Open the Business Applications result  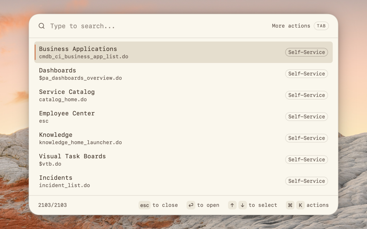(183, 52)
